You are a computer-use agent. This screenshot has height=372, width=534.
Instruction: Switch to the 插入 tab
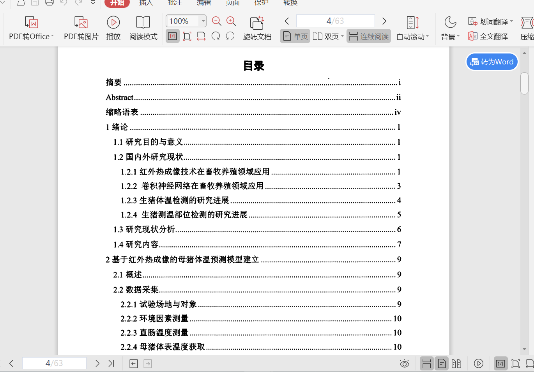(x=146, y=3)
